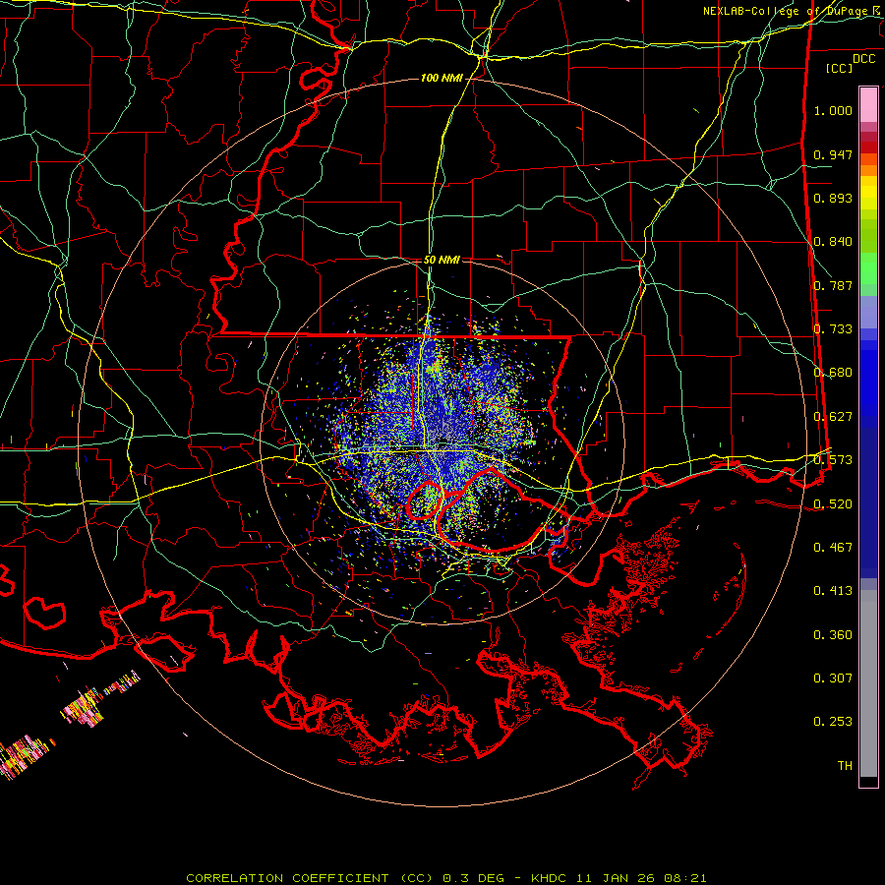Pick the pink swatch atop the color bar
The image size is (885, 885).
[868, 104]
